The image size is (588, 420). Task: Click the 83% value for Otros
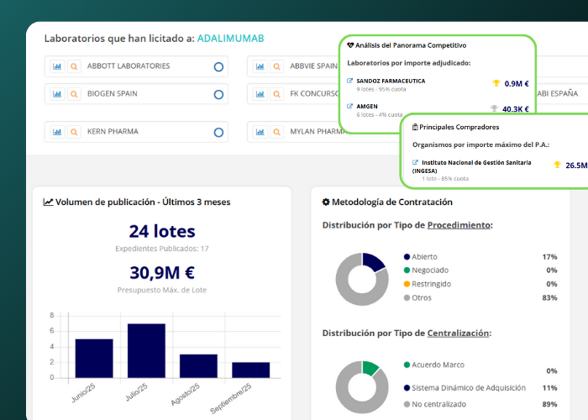[549, 297]
